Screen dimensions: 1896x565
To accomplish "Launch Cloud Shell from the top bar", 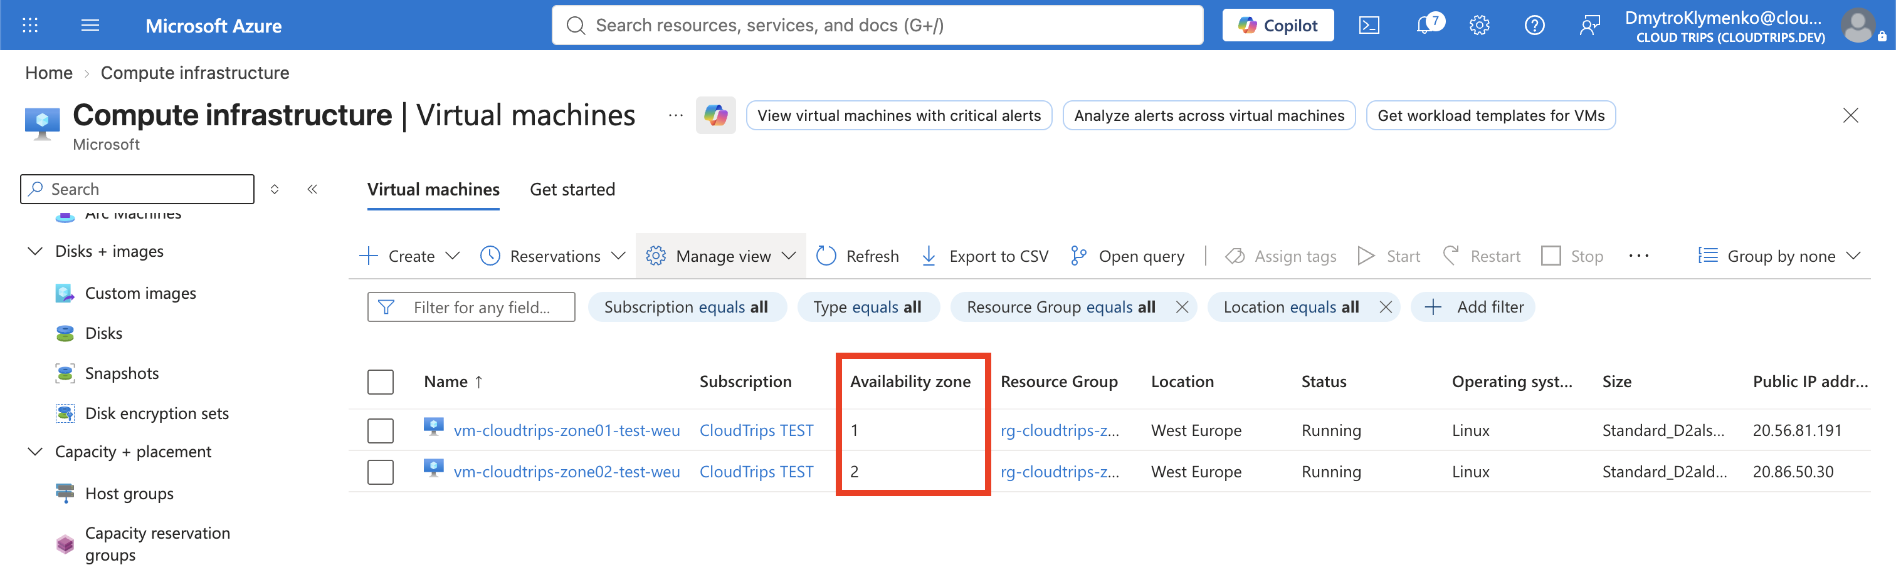I will (1368, 26).
